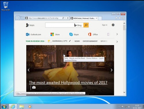Open Windows Media Player taskbar icon

[30, 107]
